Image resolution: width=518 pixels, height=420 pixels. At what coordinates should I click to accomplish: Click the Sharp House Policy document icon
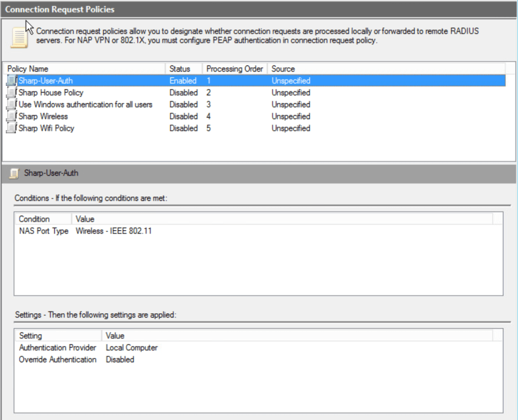click(12, 93)
